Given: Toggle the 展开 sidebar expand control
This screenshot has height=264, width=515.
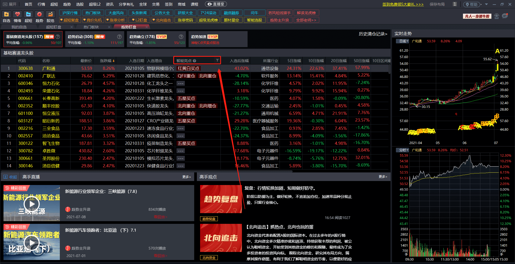Looking at the screenshot, I should [x=9, y=4].
